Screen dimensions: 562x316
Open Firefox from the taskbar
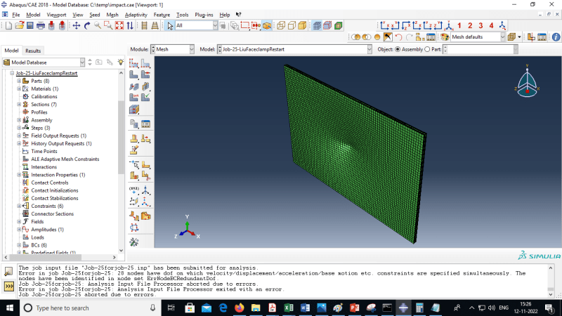(x=239, y=308)
